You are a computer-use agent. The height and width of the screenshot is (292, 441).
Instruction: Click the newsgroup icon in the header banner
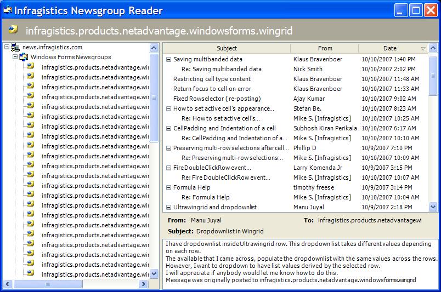coord(13,30)
